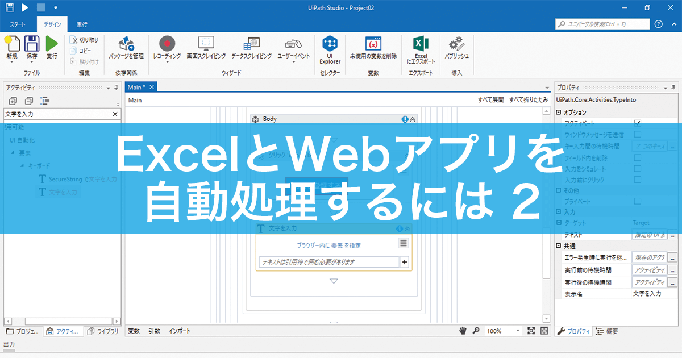Open the 100% zoom dropdown

point(518,331)
